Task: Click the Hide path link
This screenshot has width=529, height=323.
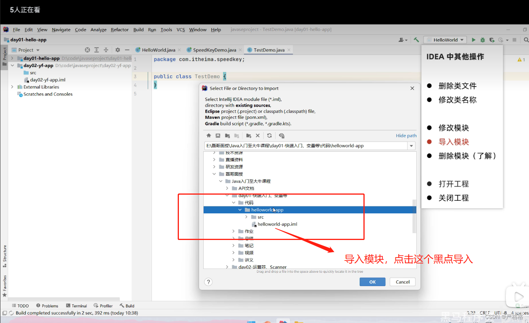Action: point(406,136)
